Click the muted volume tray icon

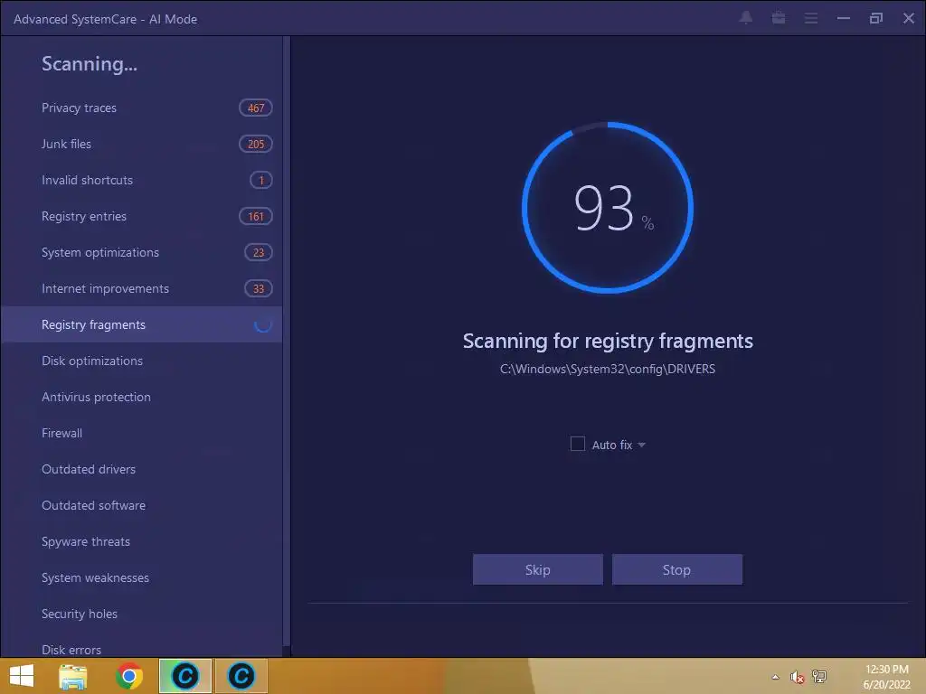click(797, 677)
